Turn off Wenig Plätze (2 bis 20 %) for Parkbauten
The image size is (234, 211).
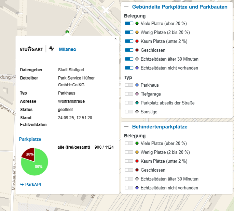tap(129, 32)
